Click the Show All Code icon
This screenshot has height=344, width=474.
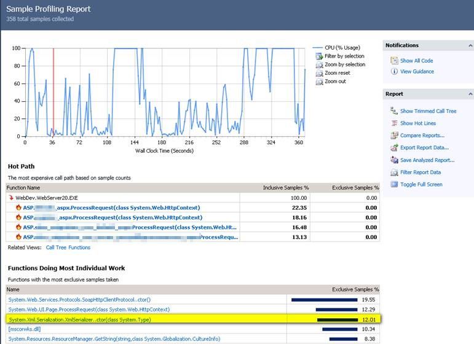coord(394,61)
